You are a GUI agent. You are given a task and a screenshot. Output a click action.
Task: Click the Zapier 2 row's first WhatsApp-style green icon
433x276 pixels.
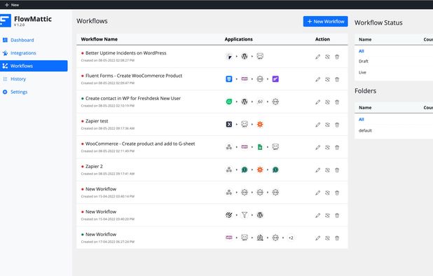[x=245, y=170]
